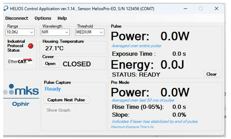Click the Housing Temperature reading 27.1°C
The width and height of the screenshot is (231, 139).
(54, 48)
